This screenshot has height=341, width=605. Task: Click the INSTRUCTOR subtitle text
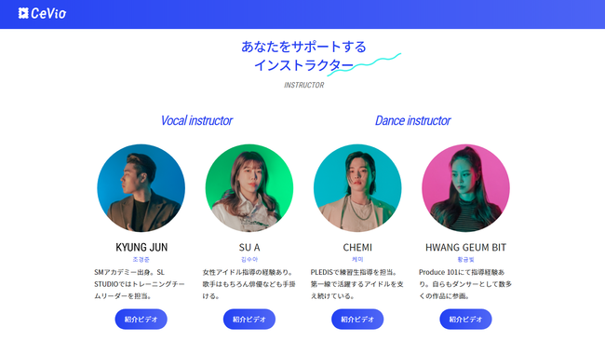pyautogui.click(x=304, y=85)
